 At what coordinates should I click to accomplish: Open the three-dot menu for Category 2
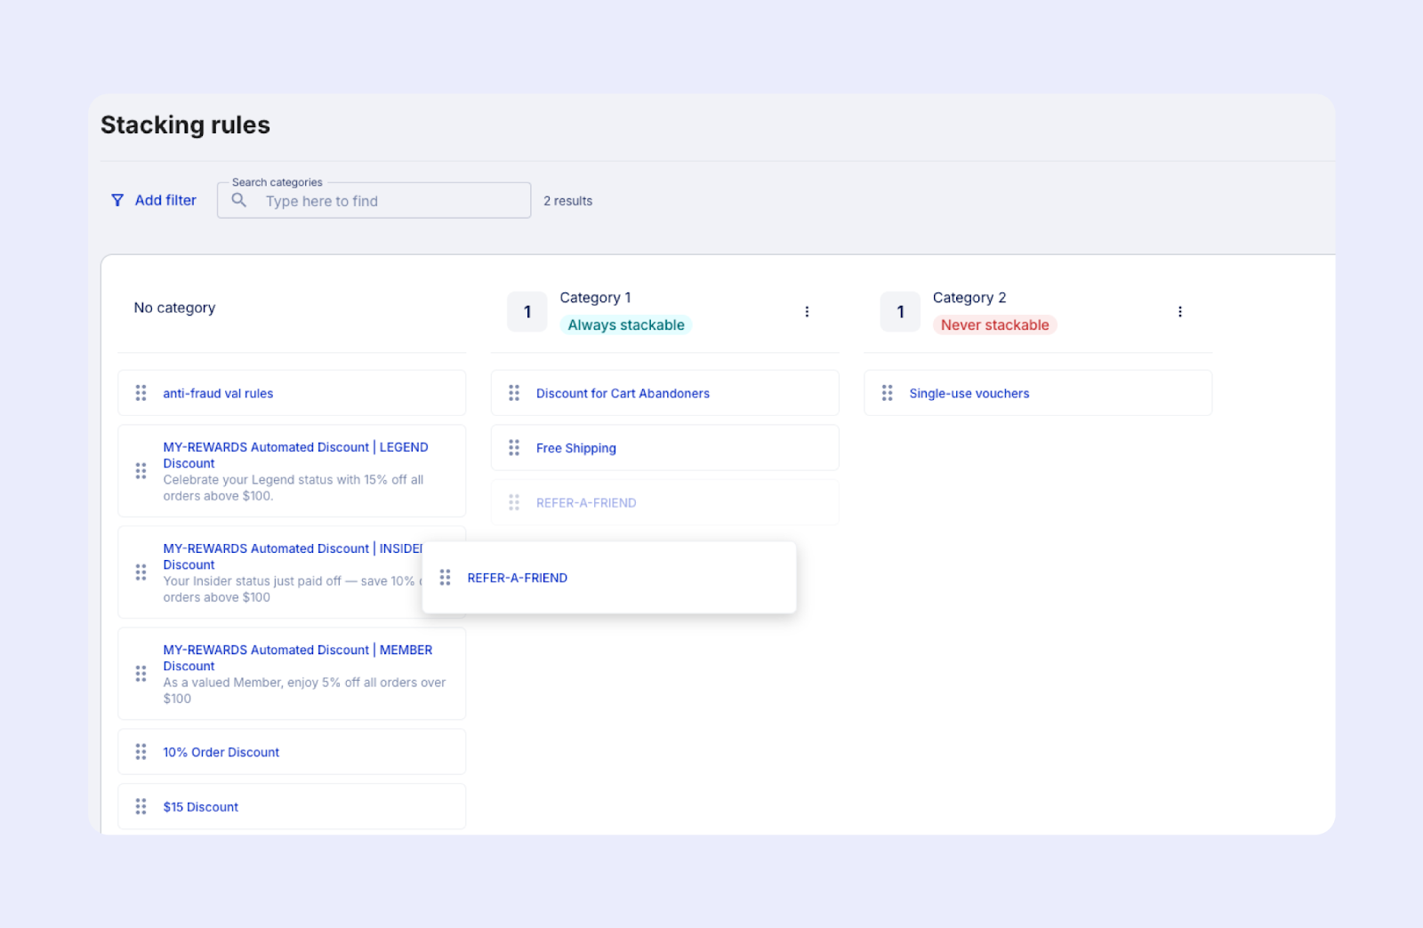tap(1180, 311)
